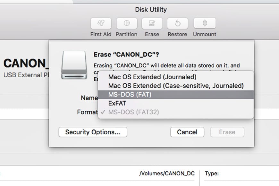
Task: Choose ExFAT from the format list
Action: tap(117, 103)
